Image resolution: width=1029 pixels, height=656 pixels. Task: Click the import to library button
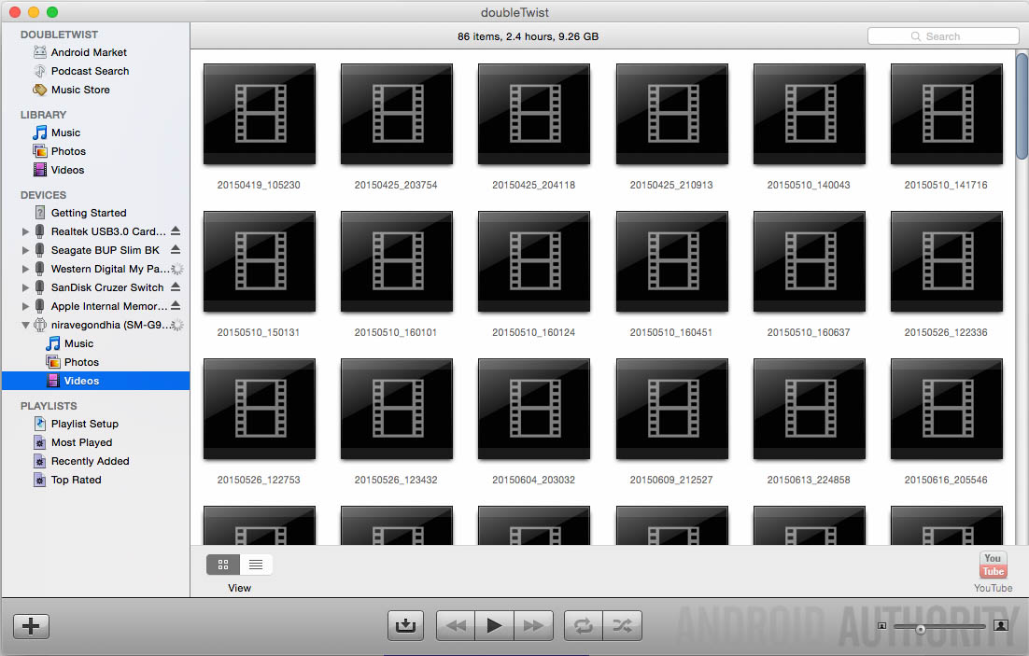[x=405, y=626]
